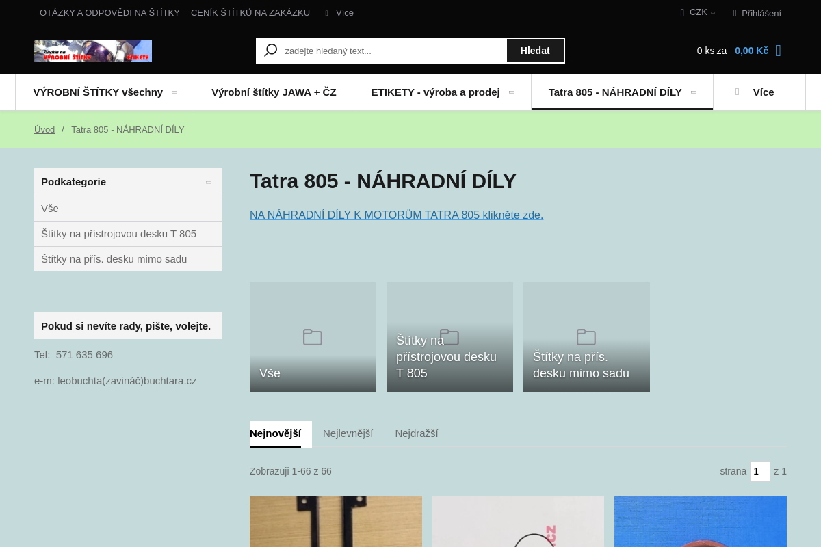821x547 pixels.
Task: Click the page number input field
Action: click(760, 471)
